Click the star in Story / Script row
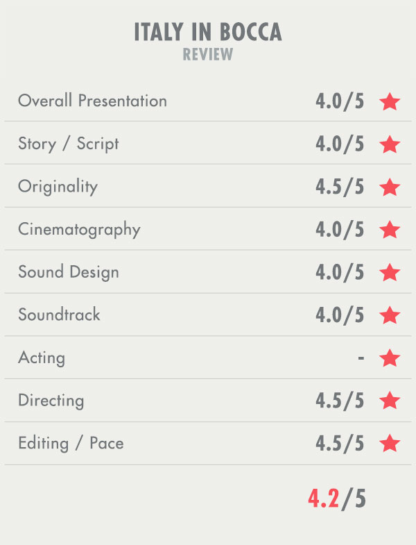The width and height of the screenshot is (416, 545). [390, 144]
